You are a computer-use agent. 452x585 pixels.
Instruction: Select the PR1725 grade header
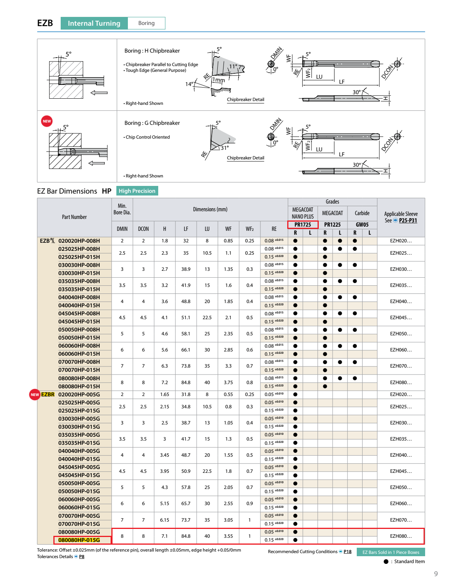[303, 225]
